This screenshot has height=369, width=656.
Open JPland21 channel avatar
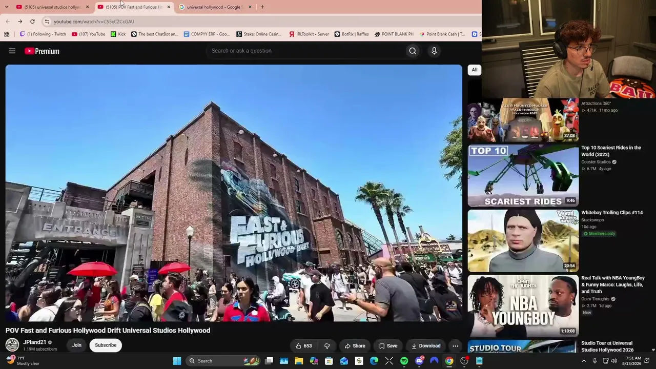[x=12, y=345]
